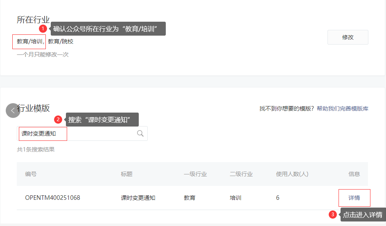The width and height of the screenshot is (386, 226).
Task: Click red step badge number 3
Action: pos(333,215)
